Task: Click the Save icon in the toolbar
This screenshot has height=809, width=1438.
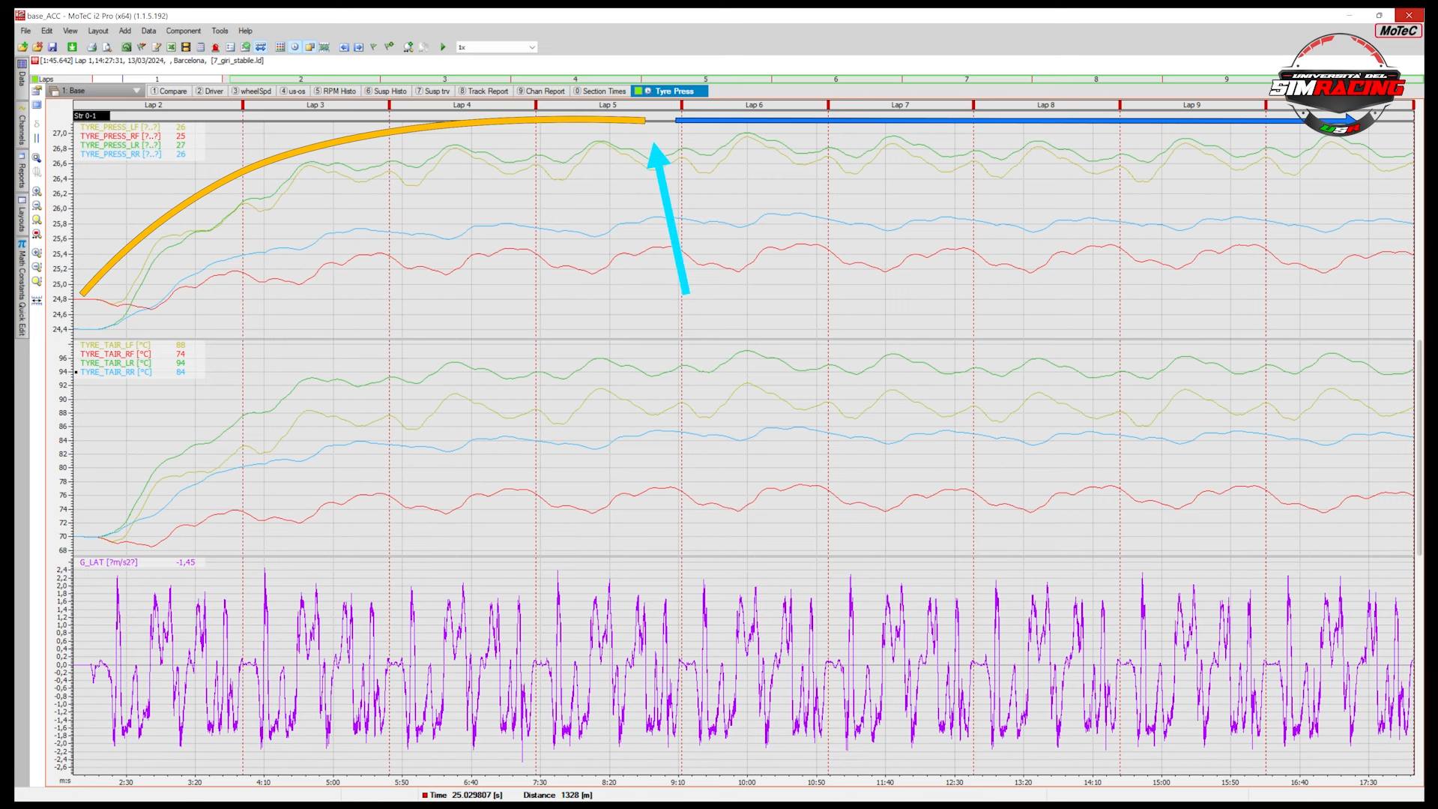Action: point(52,47)
